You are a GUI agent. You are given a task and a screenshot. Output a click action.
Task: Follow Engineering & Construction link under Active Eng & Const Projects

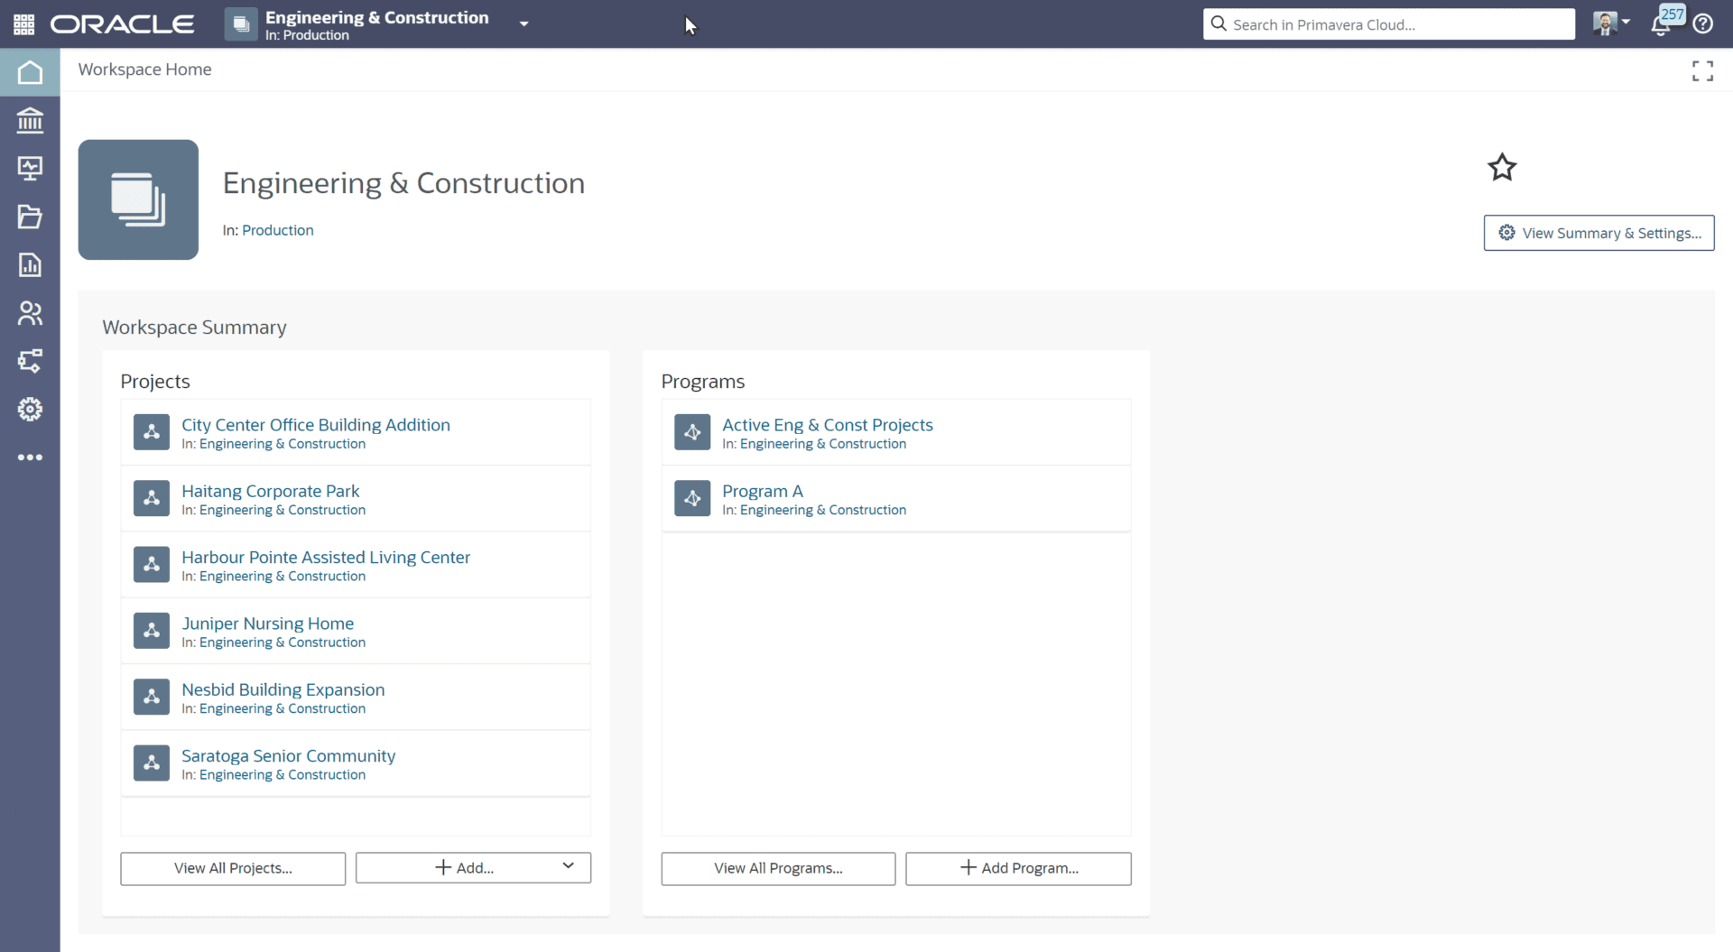click(823, 444)
